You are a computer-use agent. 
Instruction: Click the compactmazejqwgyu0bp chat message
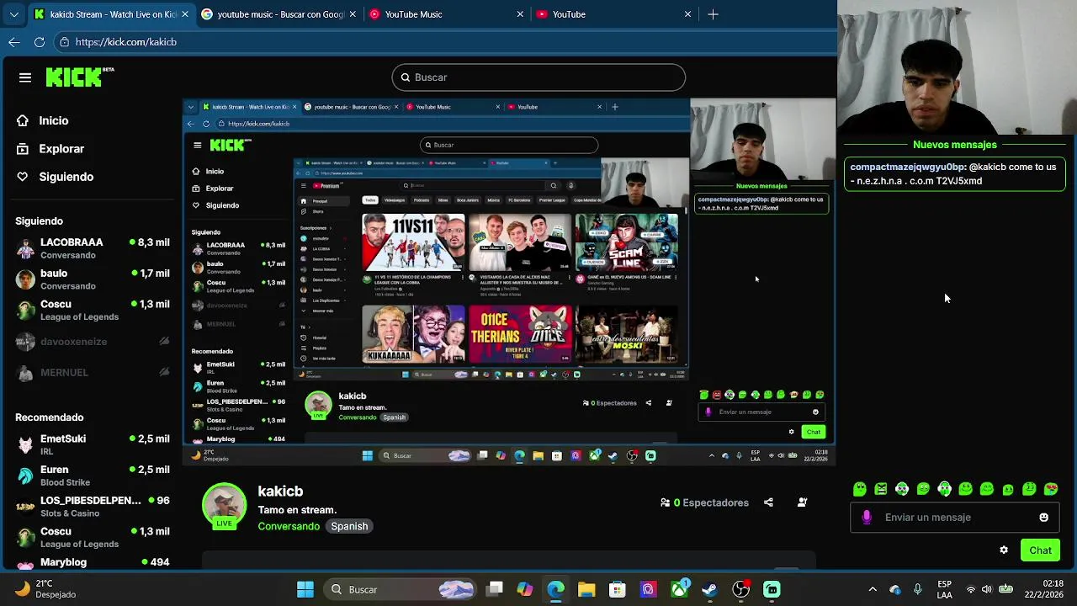coord(955,174)
